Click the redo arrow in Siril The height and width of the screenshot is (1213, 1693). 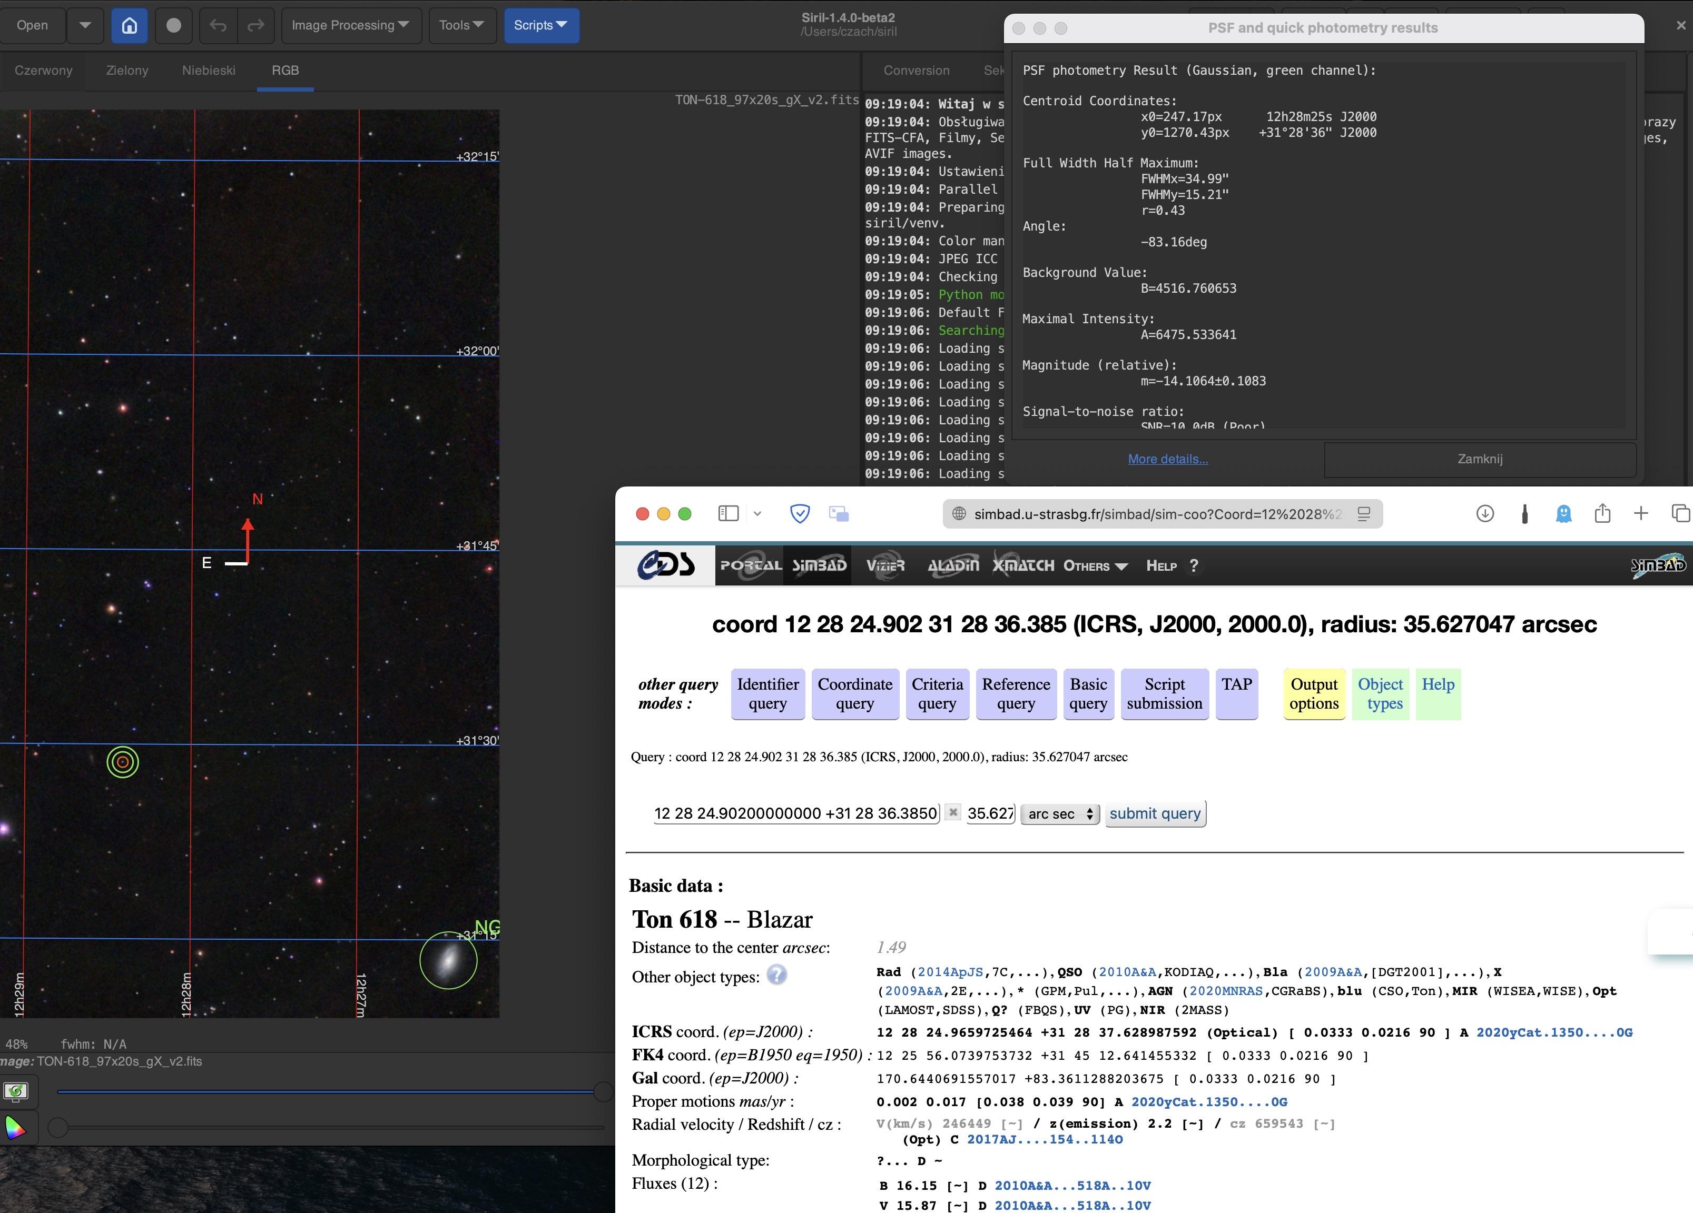click(256, 25)
